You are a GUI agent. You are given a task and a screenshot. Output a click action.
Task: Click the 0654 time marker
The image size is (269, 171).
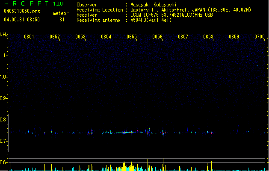[106, 37]
